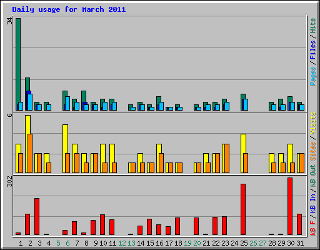Click the red KB bar for day 30
The image size is (320, 250).
click(x=290, y=206)
